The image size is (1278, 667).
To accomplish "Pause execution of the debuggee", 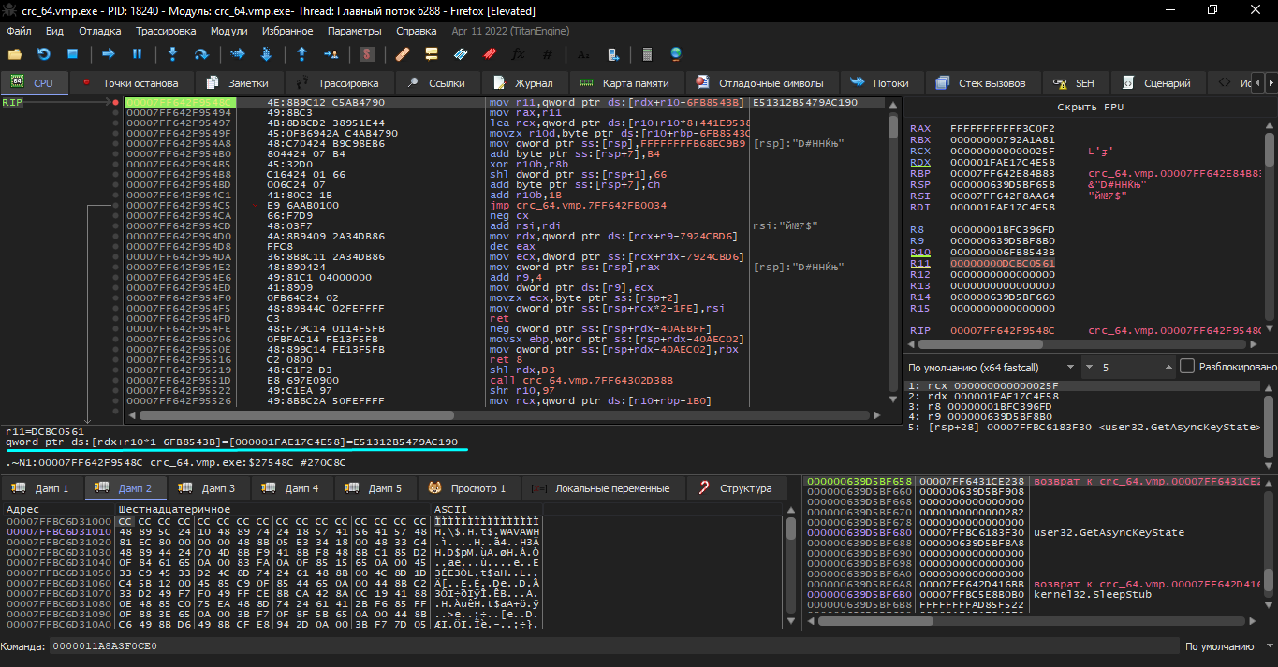I will [137, 54].
